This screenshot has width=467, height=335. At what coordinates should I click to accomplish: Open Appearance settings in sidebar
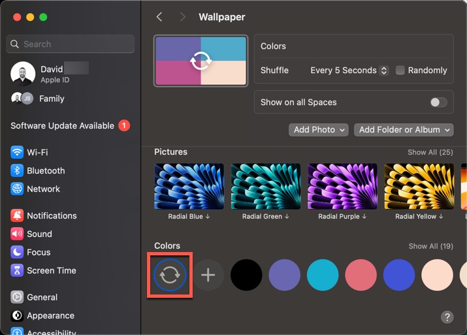click(x=42, y=315)
